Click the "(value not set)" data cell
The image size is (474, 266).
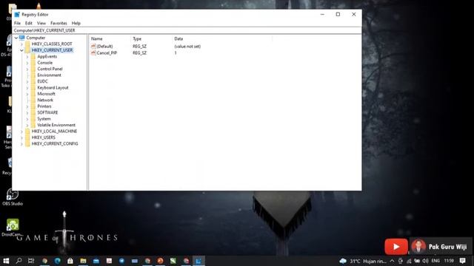click(x=187, y=47)
